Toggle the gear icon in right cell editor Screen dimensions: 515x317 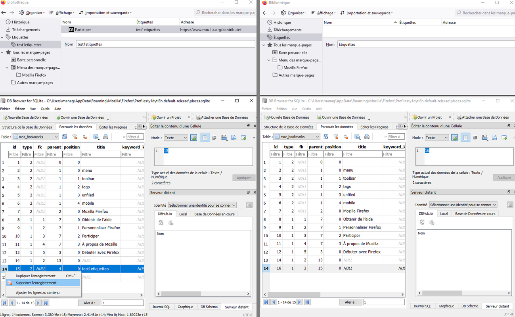(455, 137)
